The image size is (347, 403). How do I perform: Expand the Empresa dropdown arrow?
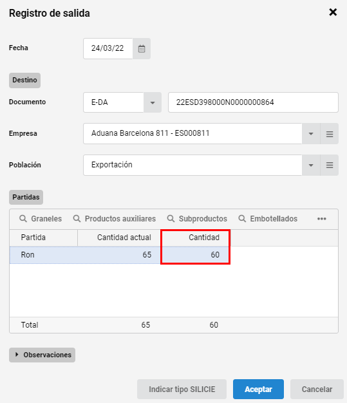tap(311, 134)
